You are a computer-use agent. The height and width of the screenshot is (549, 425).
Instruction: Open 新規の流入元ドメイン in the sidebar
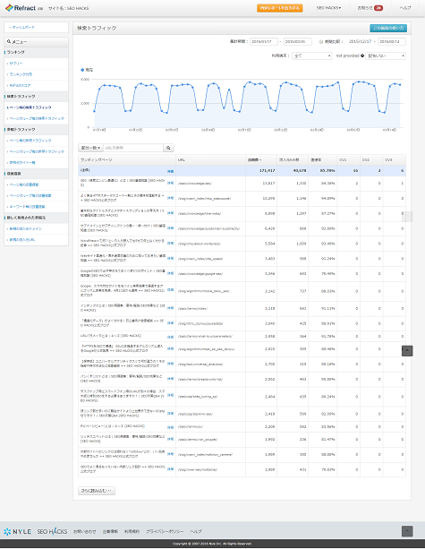click(x=26, y=228)
